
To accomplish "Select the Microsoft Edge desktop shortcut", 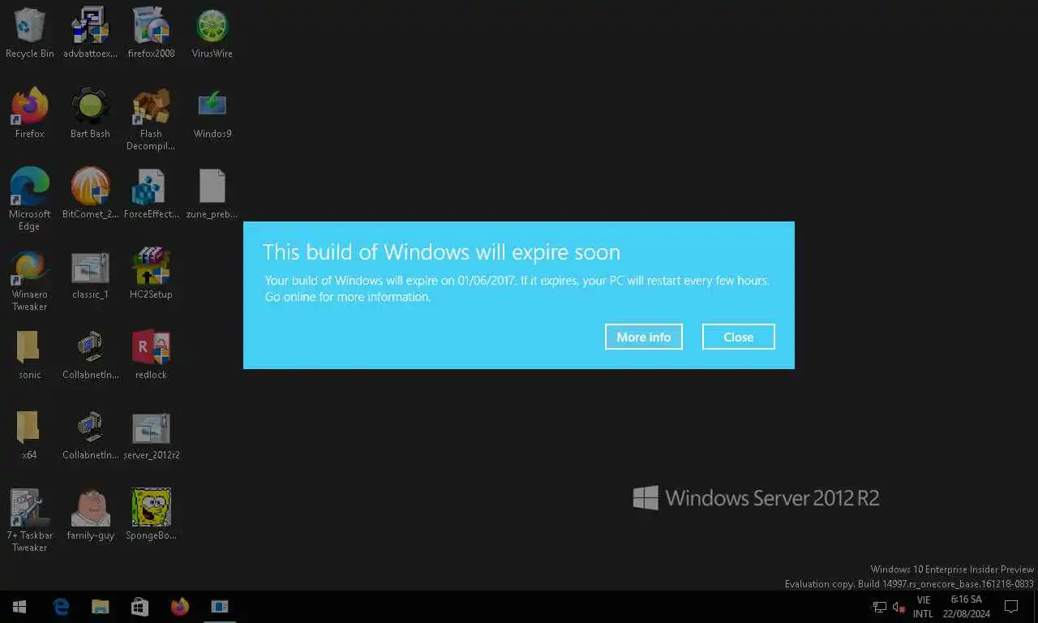I will (29, 200).
